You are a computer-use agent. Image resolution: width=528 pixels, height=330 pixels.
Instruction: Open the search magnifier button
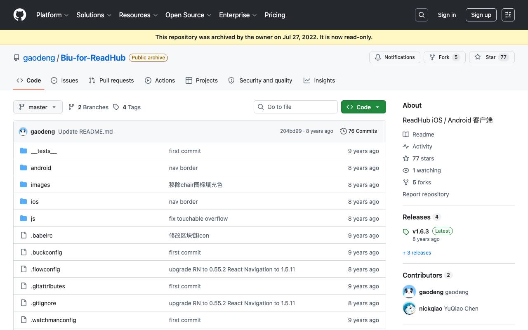[x=422, y=15]
